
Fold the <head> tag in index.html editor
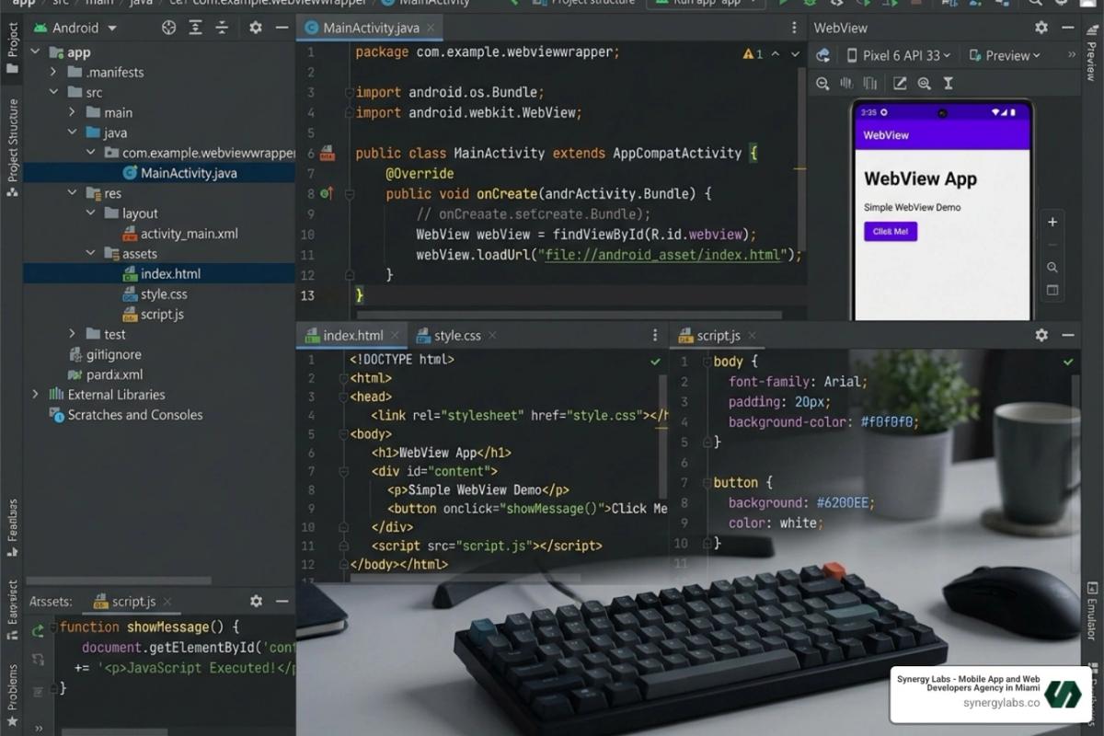pyautogui.click(x=344, y=397)
